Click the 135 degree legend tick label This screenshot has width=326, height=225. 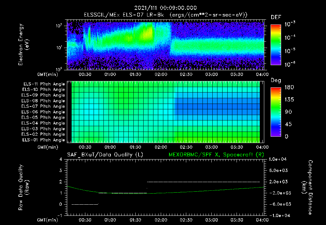pyautogui.click(x=289, y=100)
